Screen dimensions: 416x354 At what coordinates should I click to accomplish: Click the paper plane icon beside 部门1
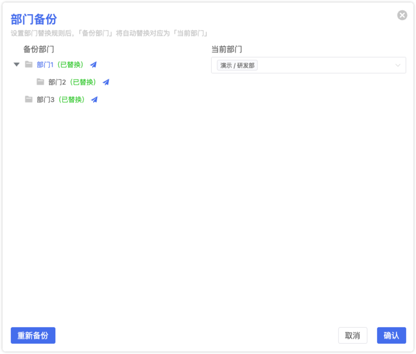tap(93, 65)
